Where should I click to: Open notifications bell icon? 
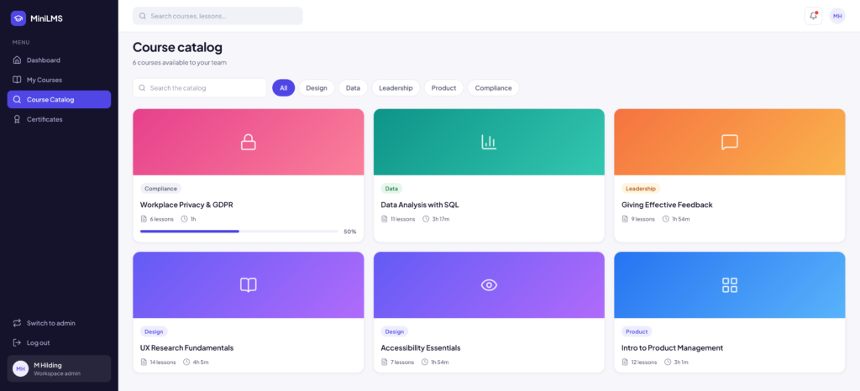click(x=813, y=16)
